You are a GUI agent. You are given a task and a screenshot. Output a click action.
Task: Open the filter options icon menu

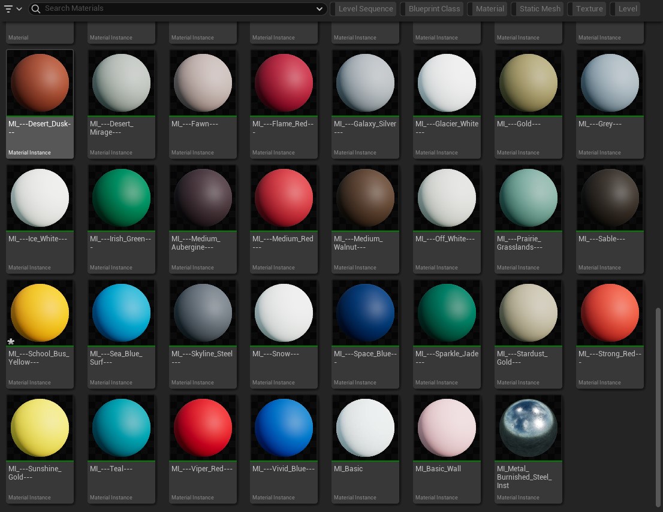click(x=13, y=8)
